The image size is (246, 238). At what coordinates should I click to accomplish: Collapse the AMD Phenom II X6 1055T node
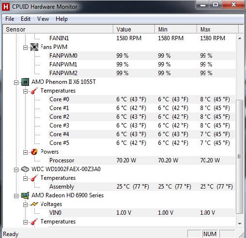coord(16,82)
